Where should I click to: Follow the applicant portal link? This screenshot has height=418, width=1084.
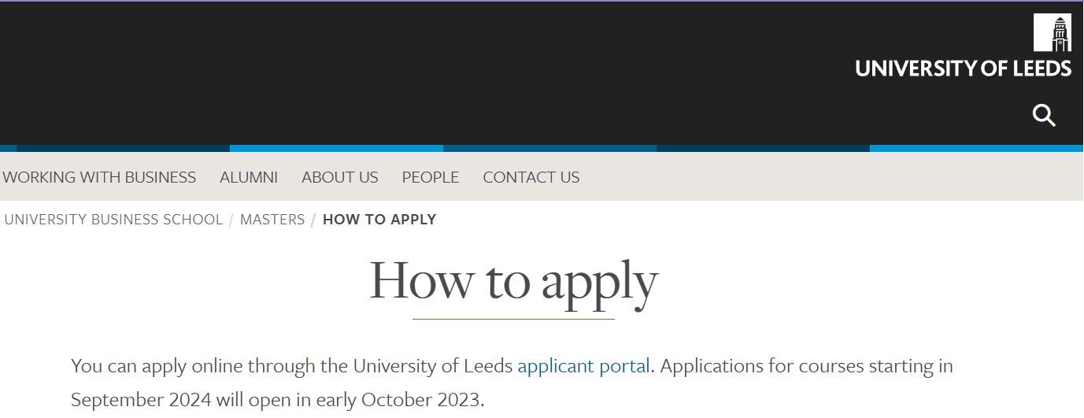(x=583, y=366)
